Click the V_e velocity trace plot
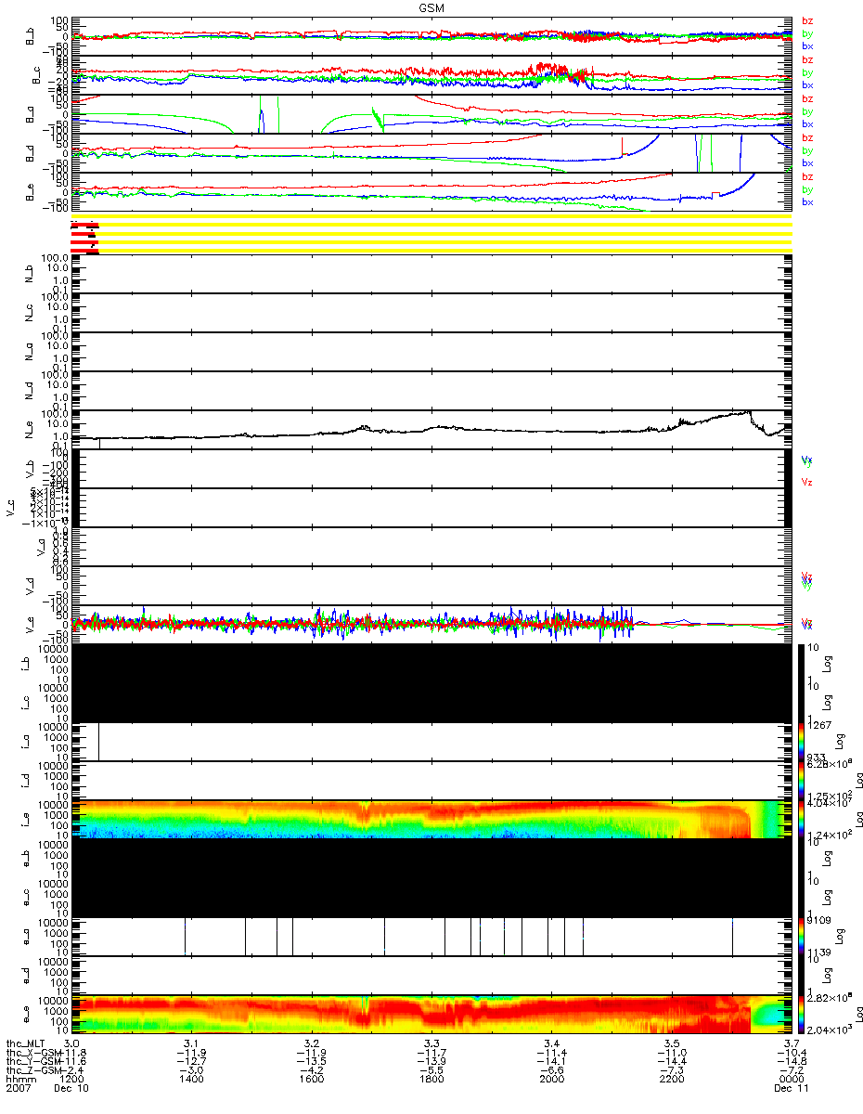Screen dimensions: 863x1114 coord(431,625)
